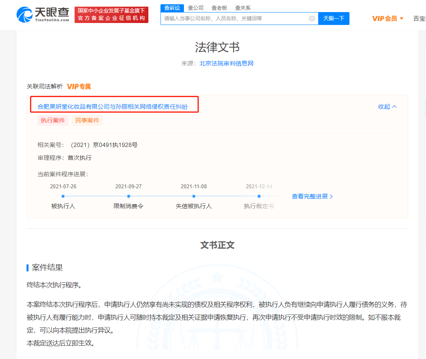
Task: Open the 北京法院审判信息网 source link
Action: point(226,64)
